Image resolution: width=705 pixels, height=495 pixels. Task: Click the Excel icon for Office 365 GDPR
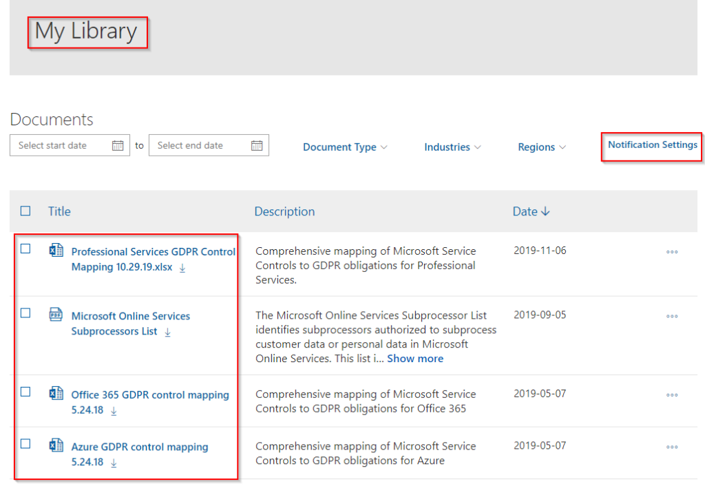point(56,393)
